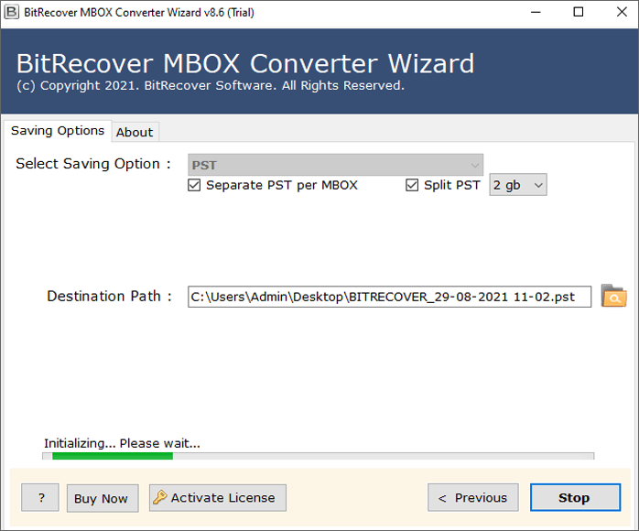
Task: Go back with the Previous button
Action: [472, 497]
